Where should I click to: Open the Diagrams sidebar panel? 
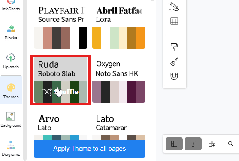pos(11,149)
